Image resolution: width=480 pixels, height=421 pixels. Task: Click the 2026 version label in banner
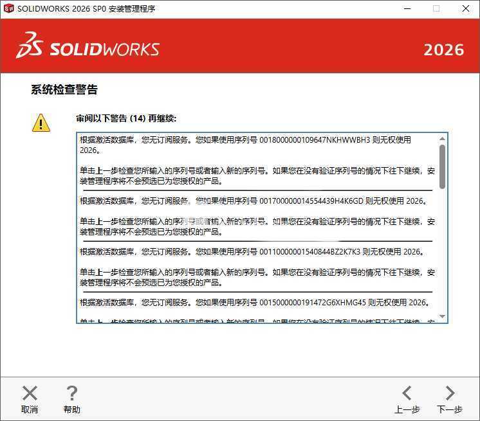point(443,49)
